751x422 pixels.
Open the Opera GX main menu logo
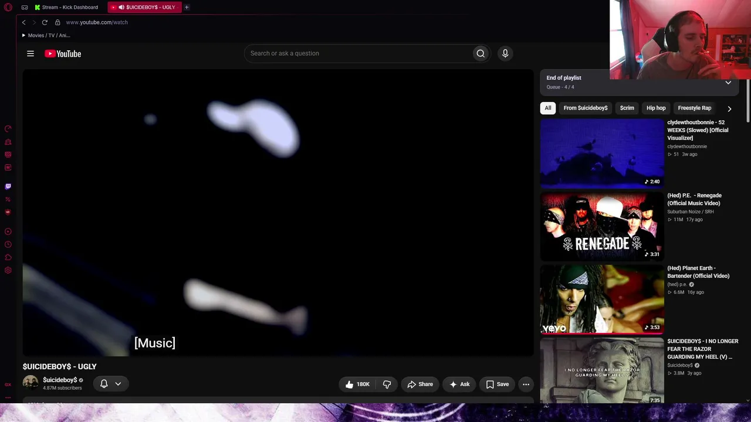coord(8,7)
